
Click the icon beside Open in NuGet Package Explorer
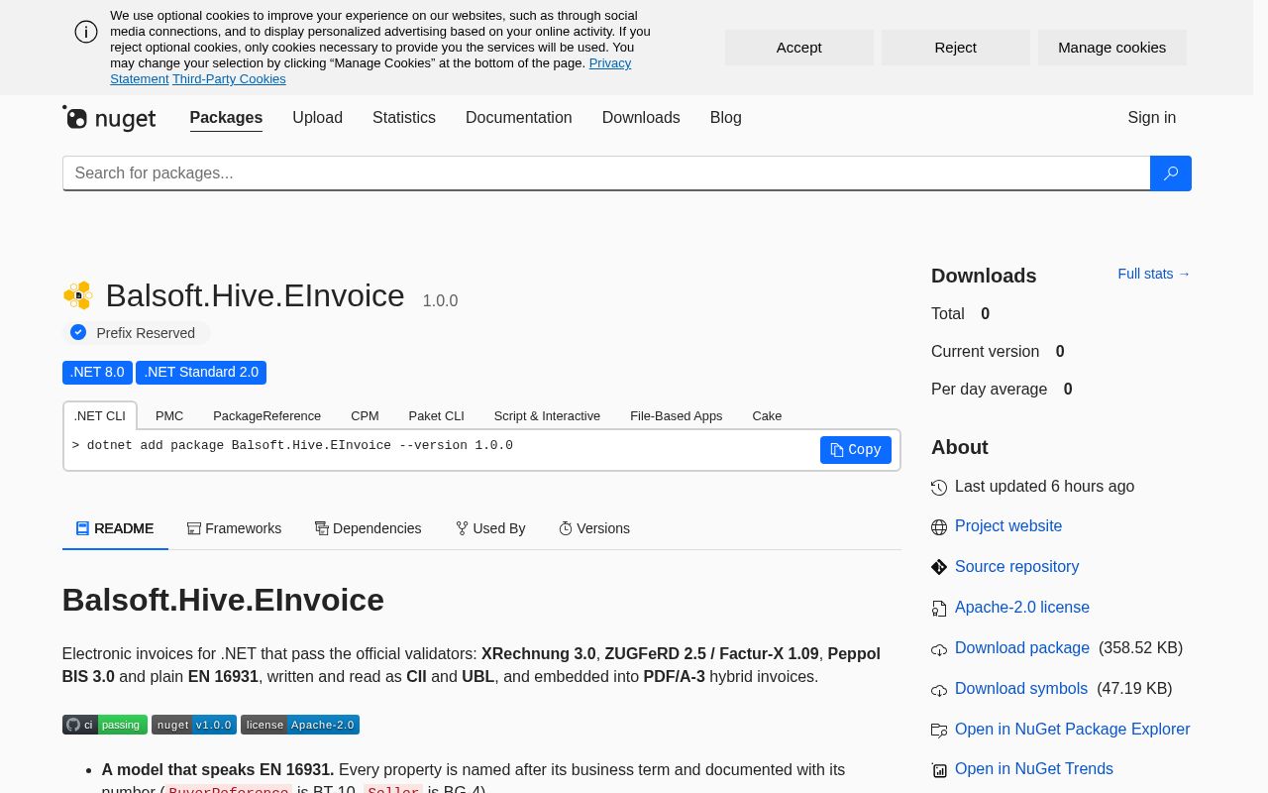click(x=939, y=731)
